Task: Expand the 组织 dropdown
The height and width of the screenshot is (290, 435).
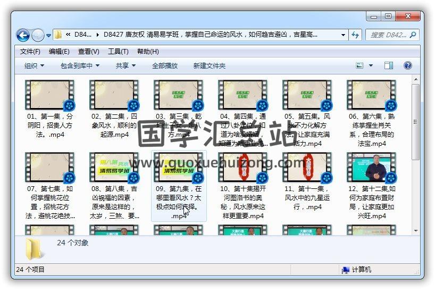Action: pos(34,66)
